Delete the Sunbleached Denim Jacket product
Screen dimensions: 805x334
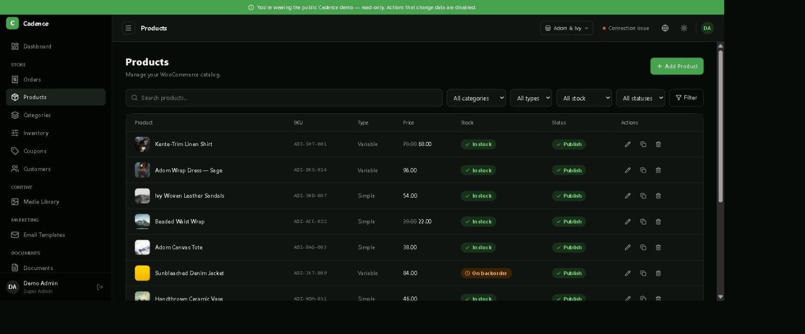(x=658, y=273)
